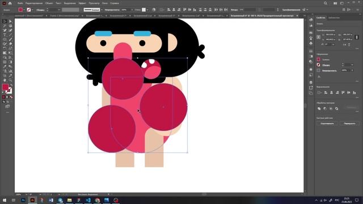363x204 pixels.
Task: Swap fill and stroke colors in toolbar
Action: click(x=11, y=85)
